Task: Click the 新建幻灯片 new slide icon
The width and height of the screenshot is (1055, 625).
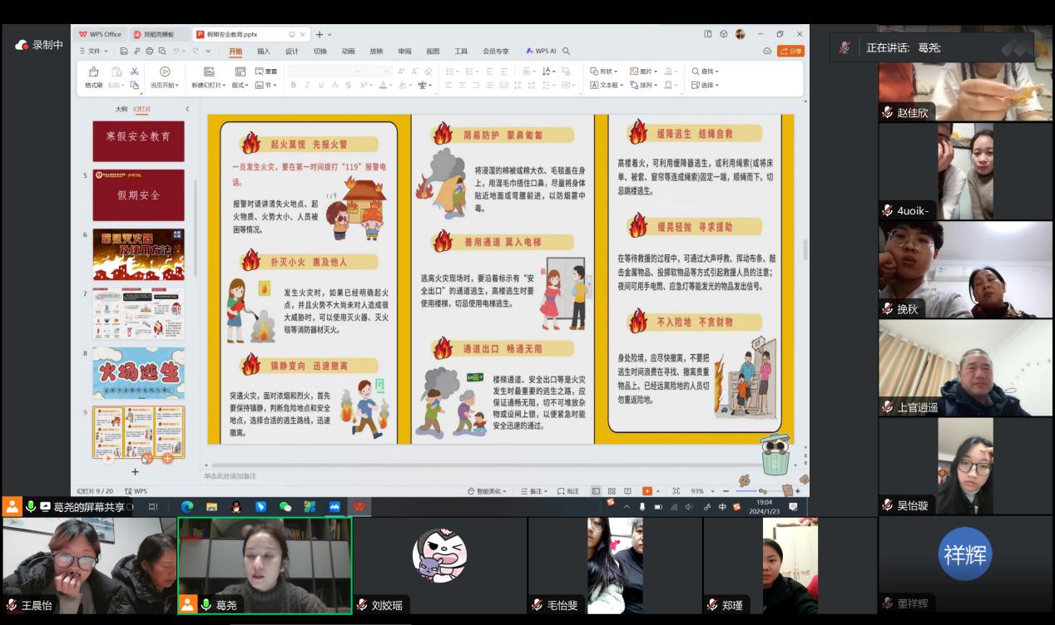Action: click(x=207, y=72)
